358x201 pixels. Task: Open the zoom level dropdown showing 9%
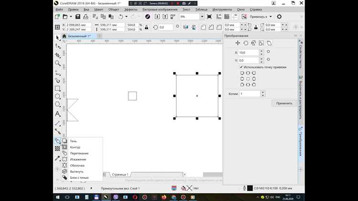click(202, 17)
